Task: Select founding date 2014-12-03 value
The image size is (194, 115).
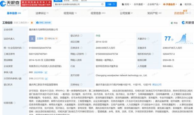Action: [101, 42]
